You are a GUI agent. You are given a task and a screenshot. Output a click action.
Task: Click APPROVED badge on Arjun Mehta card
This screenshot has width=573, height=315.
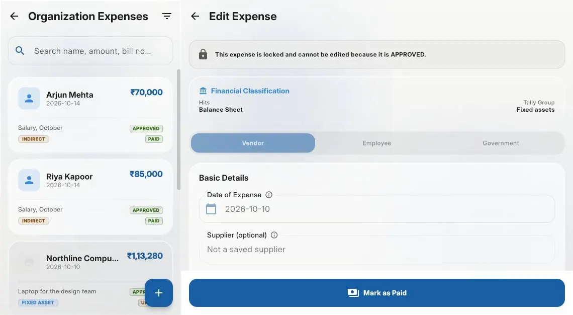146,128
